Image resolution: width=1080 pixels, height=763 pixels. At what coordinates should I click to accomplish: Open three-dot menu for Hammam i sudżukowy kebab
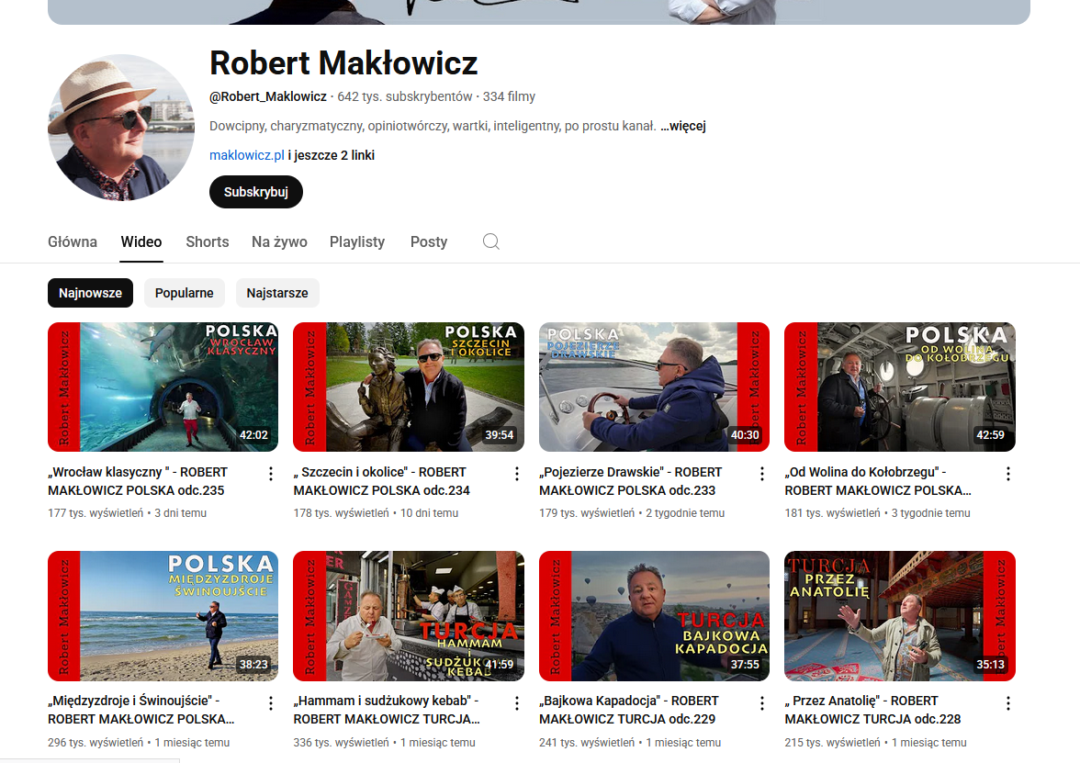point(516,703)
